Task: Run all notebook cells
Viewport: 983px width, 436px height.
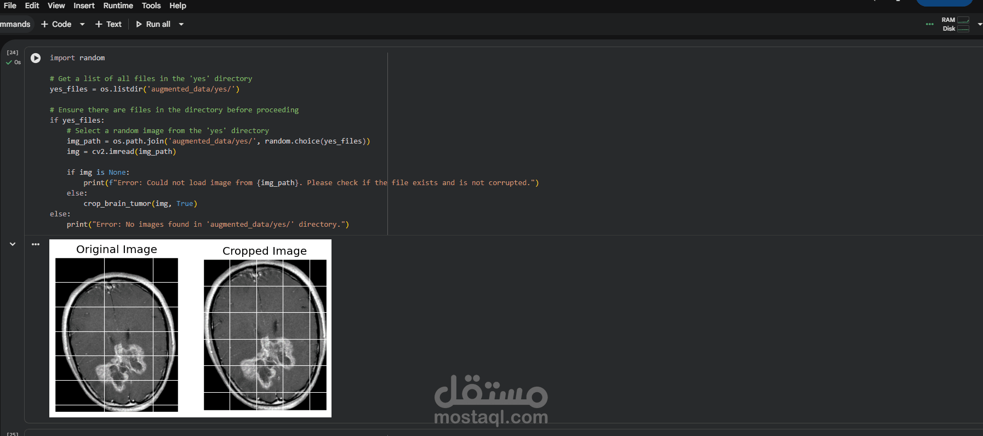Action: [x=153, y=24]
